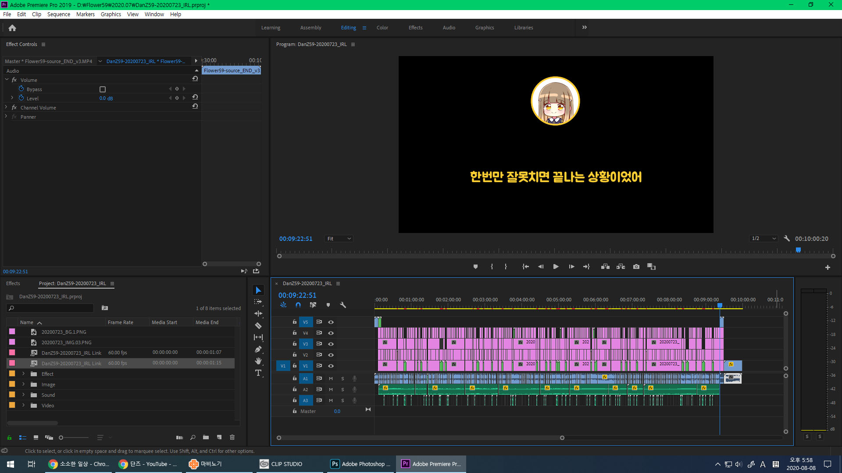
Task: Show more workspaces chevron
Action: coord(584,27)
